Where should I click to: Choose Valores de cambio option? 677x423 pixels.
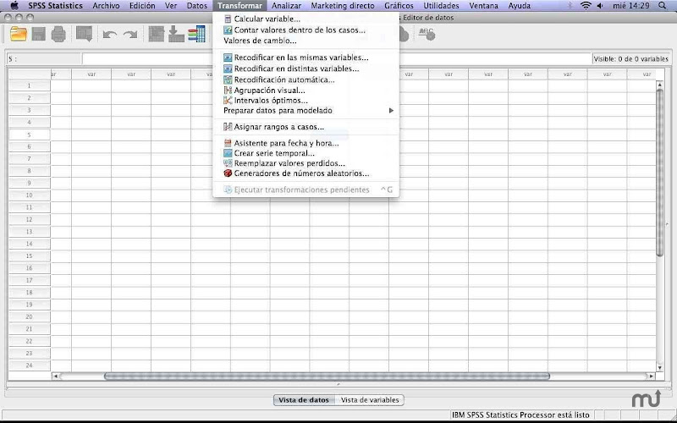coord(306,41)
